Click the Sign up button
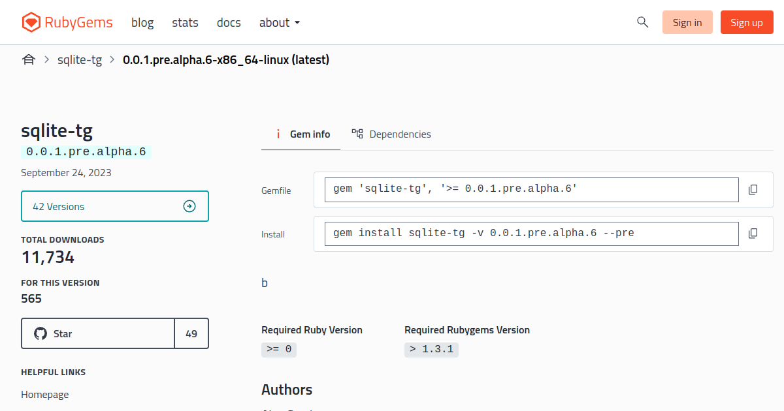784x411 pixels. 747,22
